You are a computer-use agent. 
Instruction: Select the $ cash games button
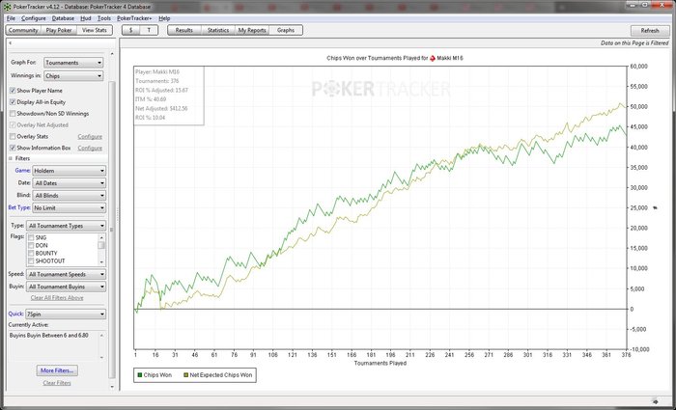131,31
